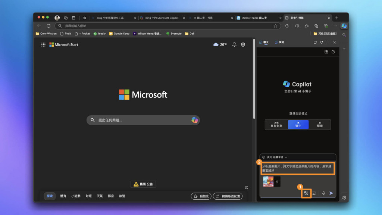Open notifications bell on Microsoft Start
382x215 pixels.
click(234, 45)
